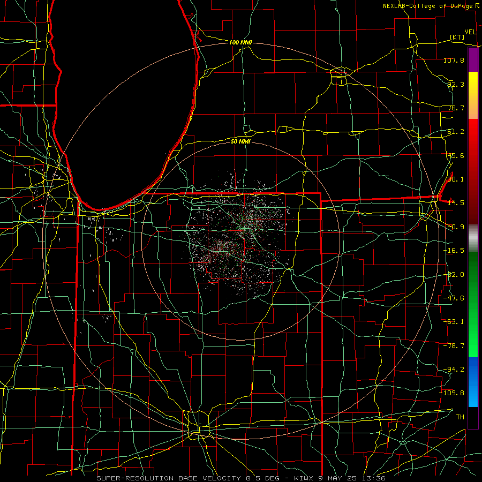Click the -94.2 legend value
This screenshot has height=482, width=482.
tap(454, 370)
